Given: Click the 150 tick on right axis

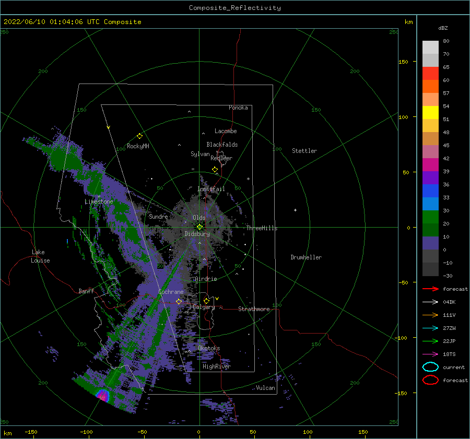Looking at the screenshot, I should click(404, 62).
